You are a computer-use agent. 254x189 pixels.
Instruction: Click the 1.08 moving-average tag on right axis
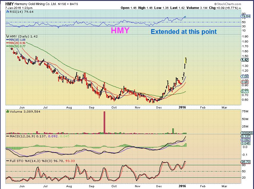245,76
